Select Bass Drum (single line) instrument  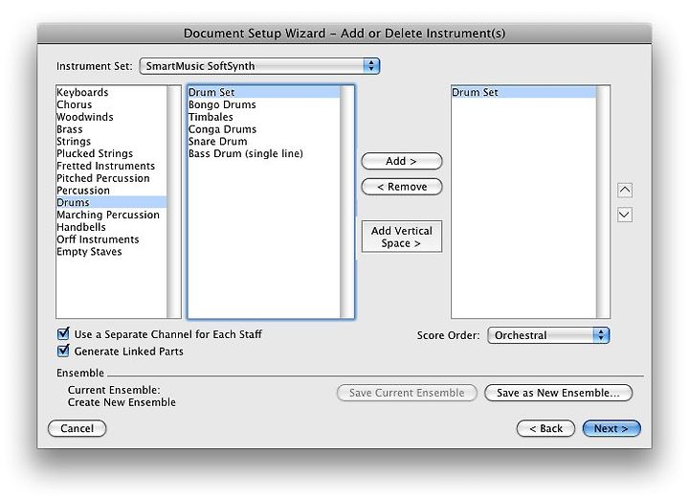(264, 153)
